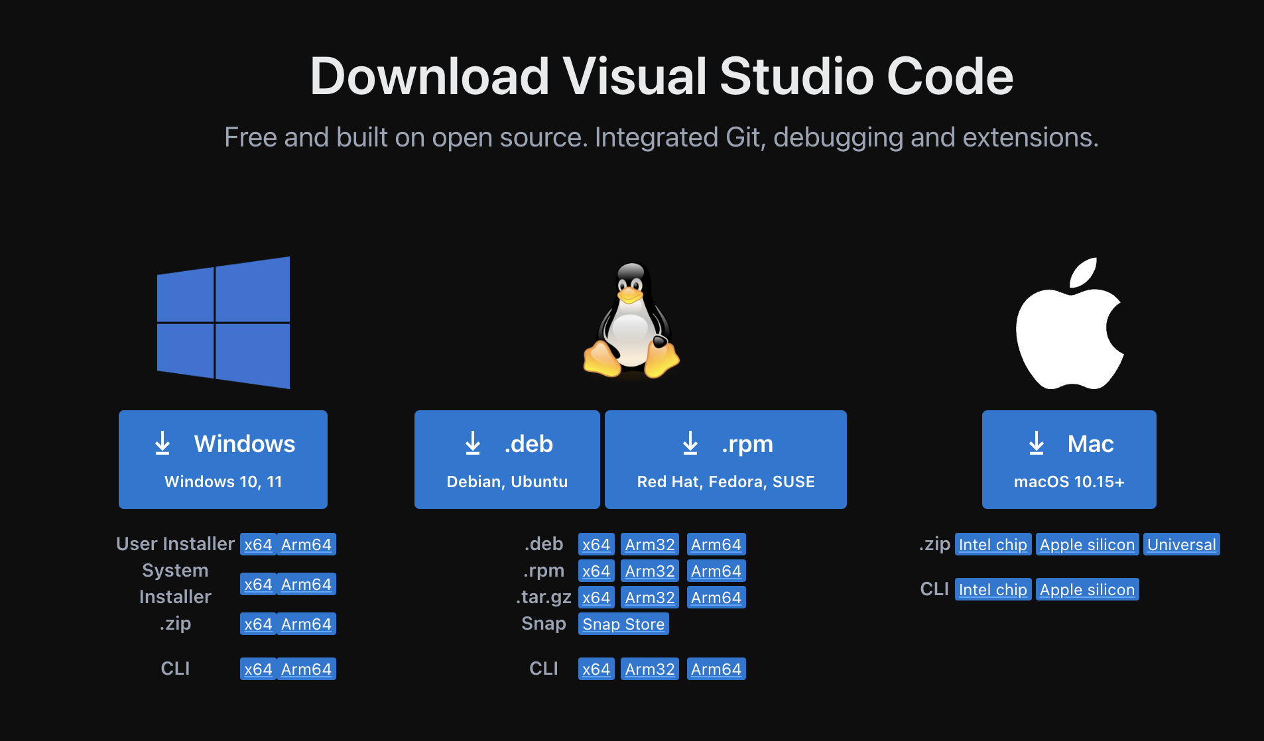1264x741 pixels.
Task: Click the download arrow on Mac button
Action: point(1037,443)
